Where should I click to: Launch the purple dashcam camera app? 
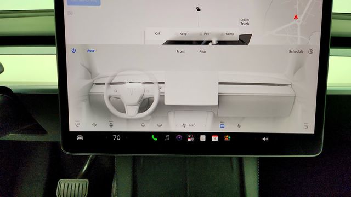[x=179, y=138]
